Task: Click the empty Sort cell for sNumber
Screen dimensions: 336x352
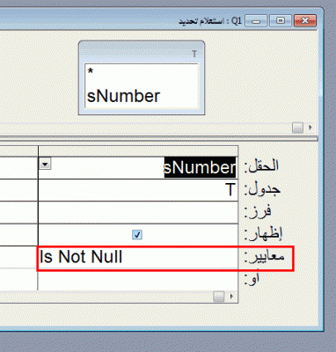Action: pyautogui.click(x=138, y=212)
